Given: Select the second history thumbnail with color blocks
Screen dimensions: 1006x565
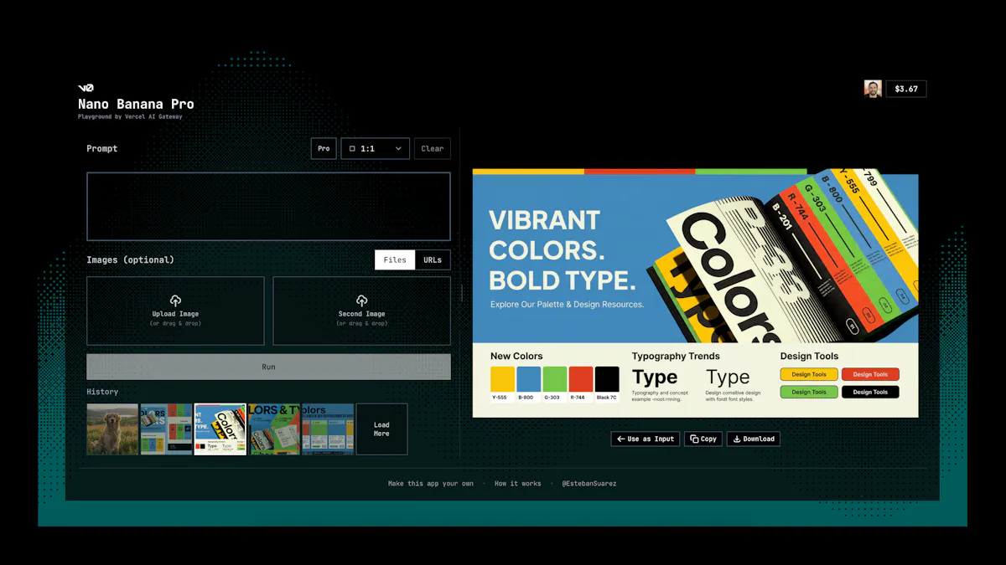Looking at the screenshot, I should (x=166, y=429).
